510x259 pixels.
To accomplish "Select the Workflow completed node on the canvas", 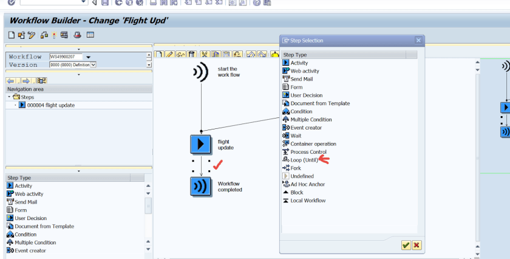I will (x=200, y=187).
